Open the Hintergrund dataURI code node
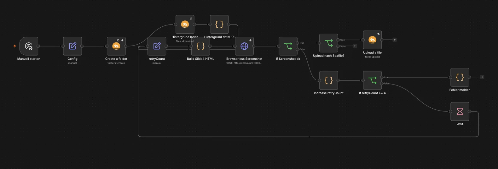 [x=219, y=25]
